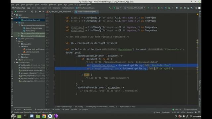Open the TODO tool window
The width and height of the screenshot is (212, 119).
pos(18,109)
